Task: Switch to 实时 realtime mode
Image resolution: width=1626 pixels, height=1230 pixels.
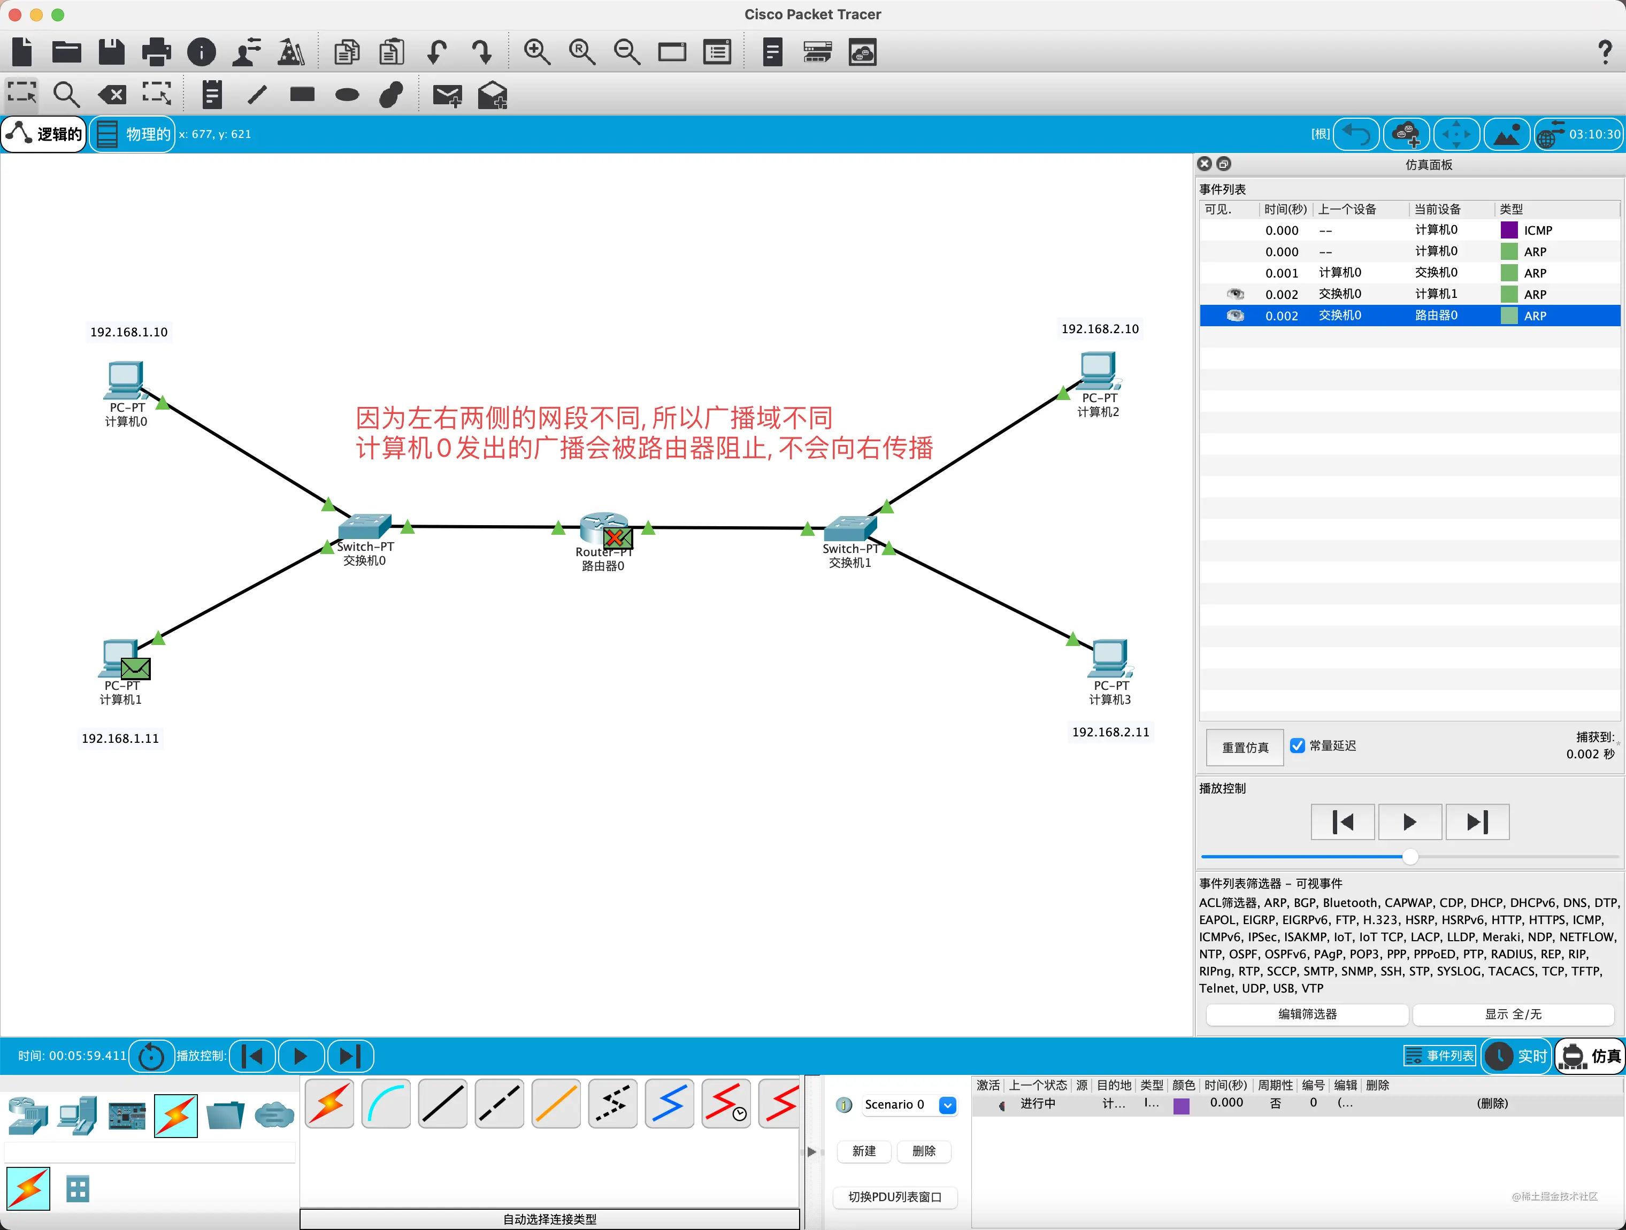Action: pos(1516,1056)
